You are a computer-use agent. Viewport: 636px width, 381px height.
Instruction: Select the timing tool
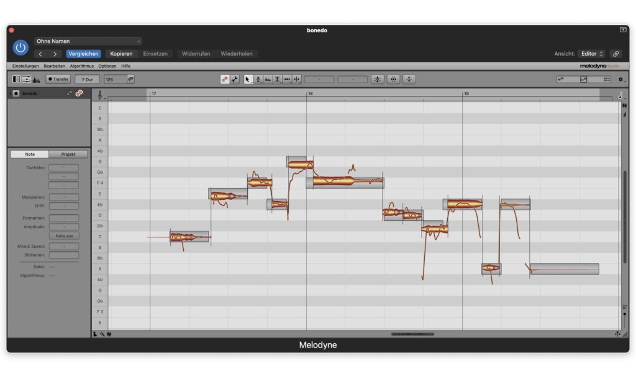tap(287, 79)
